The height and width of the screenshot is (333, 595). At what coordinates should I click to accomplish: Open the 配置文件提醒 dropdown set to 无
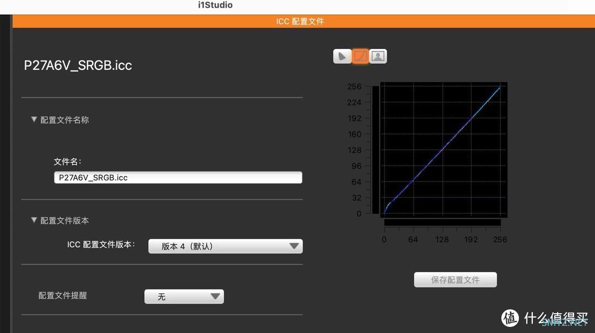[x=184, y=297]
